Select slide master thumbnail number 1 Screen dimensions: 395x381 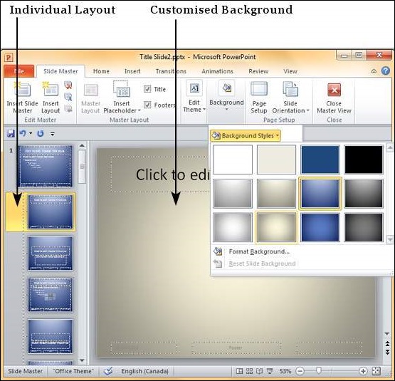pos(46,166)
